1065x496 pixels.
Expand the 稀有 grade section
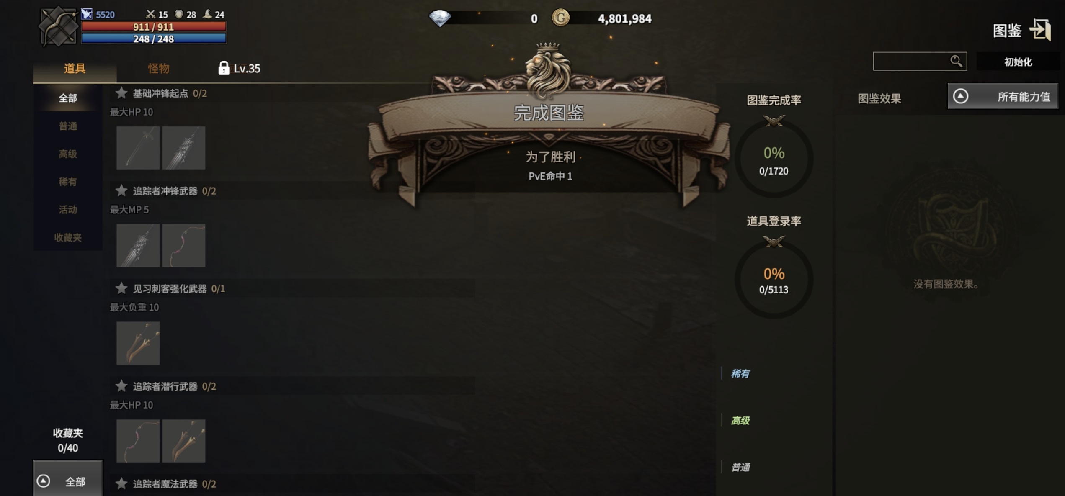pyautogui.click(x=740, y=373)
